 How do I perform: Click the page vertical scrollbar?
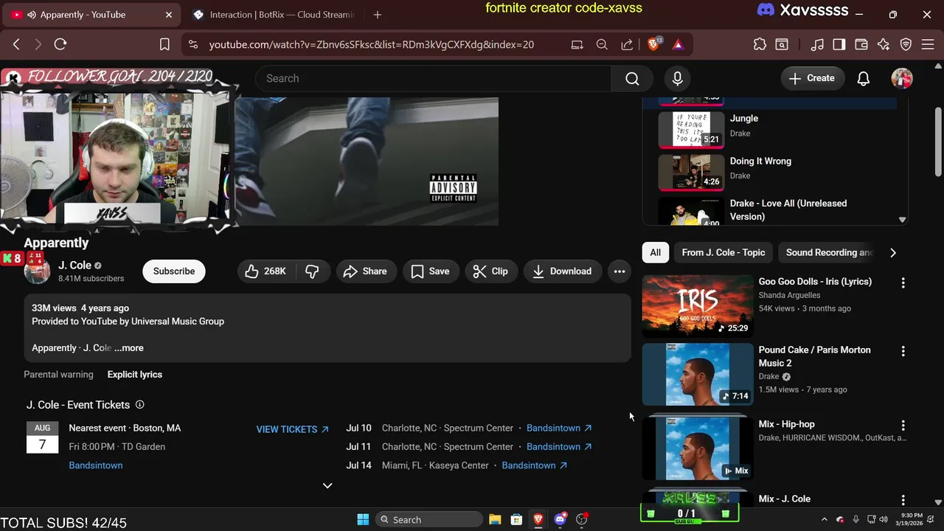click(938, 142)
